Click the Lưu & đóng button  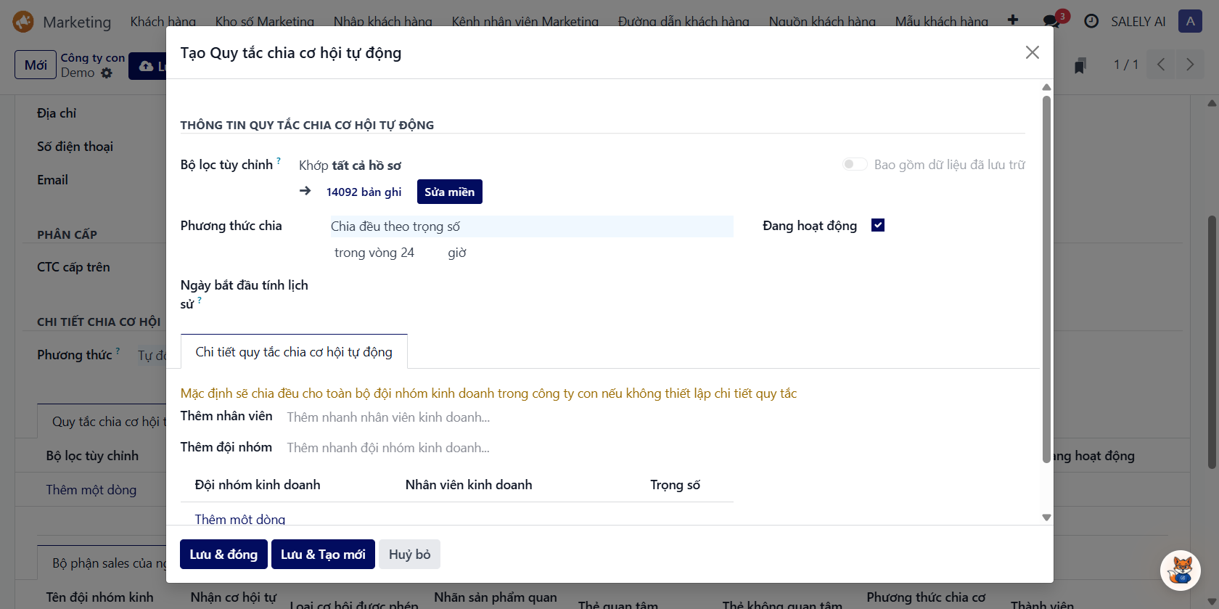pos(223,555)
